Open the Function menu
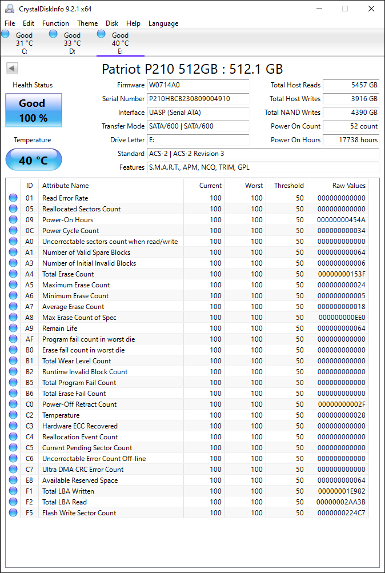 pos(55,23)
